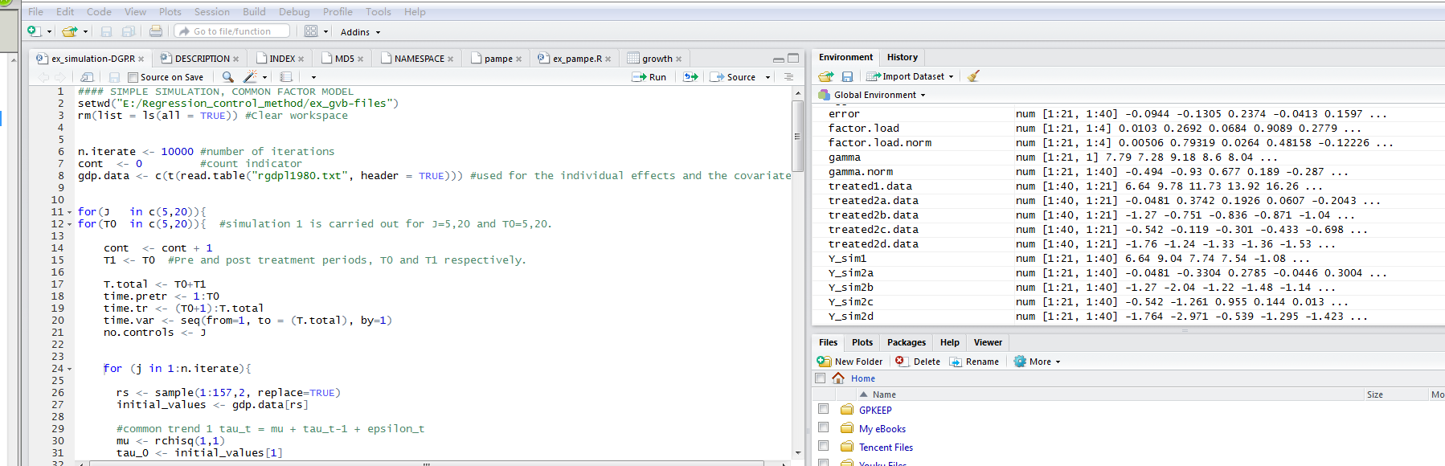
Task: Click the print icon in main toolbar
Action: pyautogui.click(x=156, y=31)
